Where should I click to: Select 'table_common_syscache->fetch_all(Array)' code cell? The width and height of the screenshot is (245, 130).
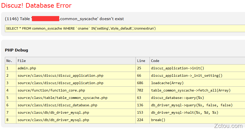point(197,90)
